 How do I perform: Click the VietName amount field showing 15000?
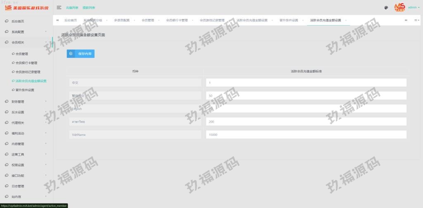tap(306, 135)
